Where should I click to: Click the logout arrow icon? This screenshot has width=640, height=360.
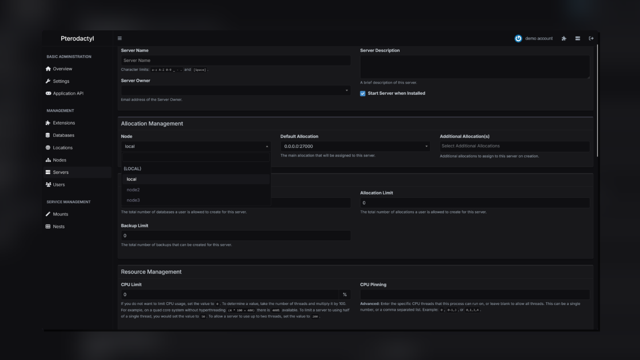[x=591, y=38]
